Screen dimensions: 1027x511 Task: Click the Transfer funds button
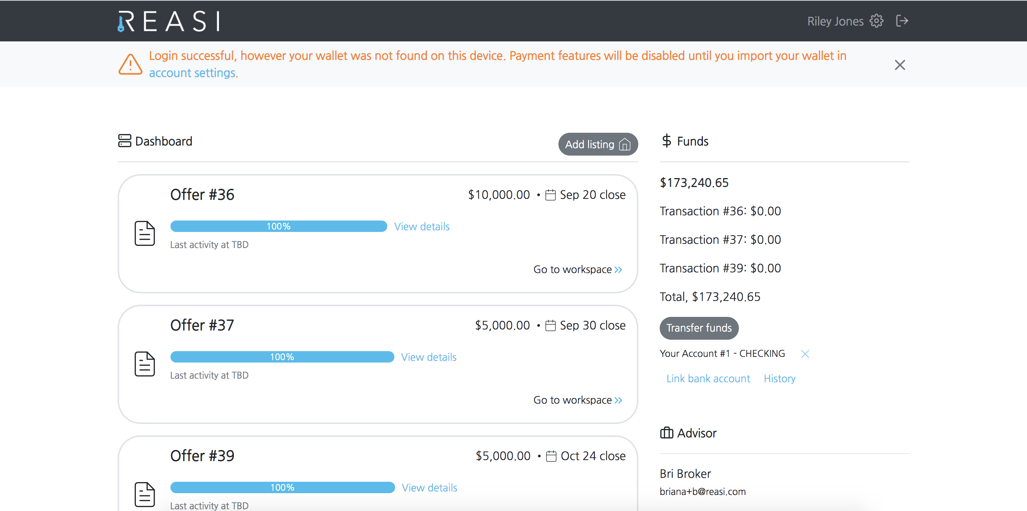point(699,328)
